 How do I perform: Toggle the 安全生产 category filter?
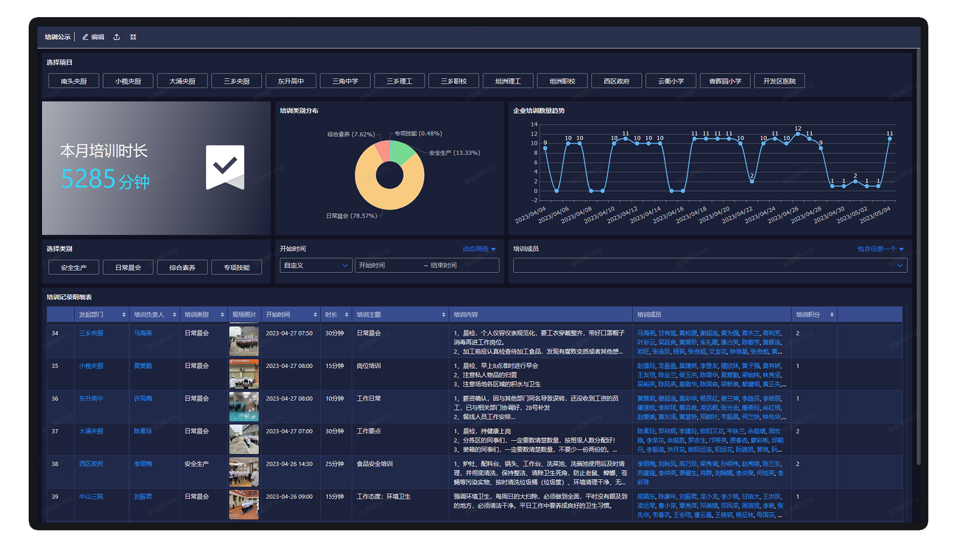(x=74, y=267)
